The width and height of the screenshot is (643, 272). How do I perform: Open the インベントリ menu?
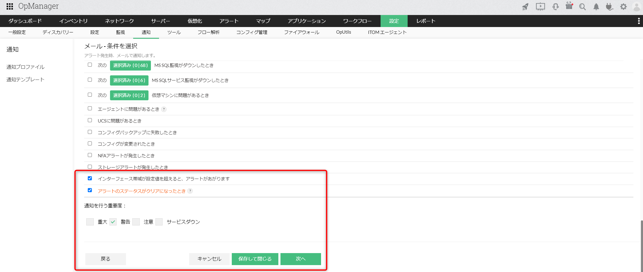click(x=73, y=21)
